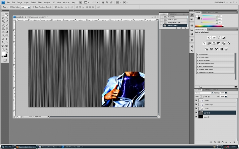Hide the selected Levels 3 layer
Screen dimensions: 239x149
click(x=196, y=113)
